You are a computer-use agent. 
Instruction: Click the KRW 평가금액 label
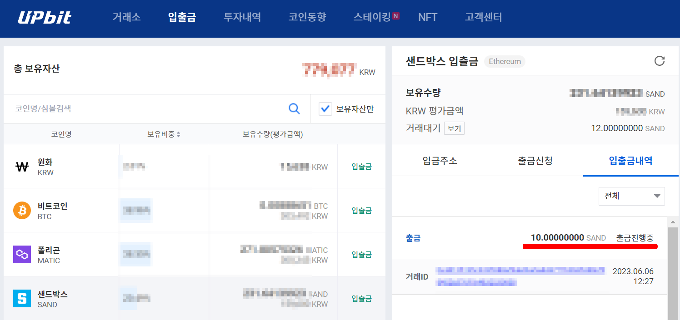[x=435, y=111]
